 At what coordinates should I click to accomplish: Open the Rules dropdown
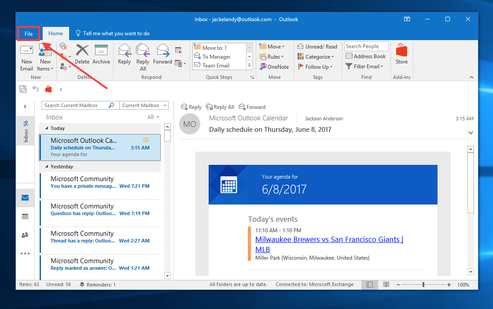coord(271,57)
